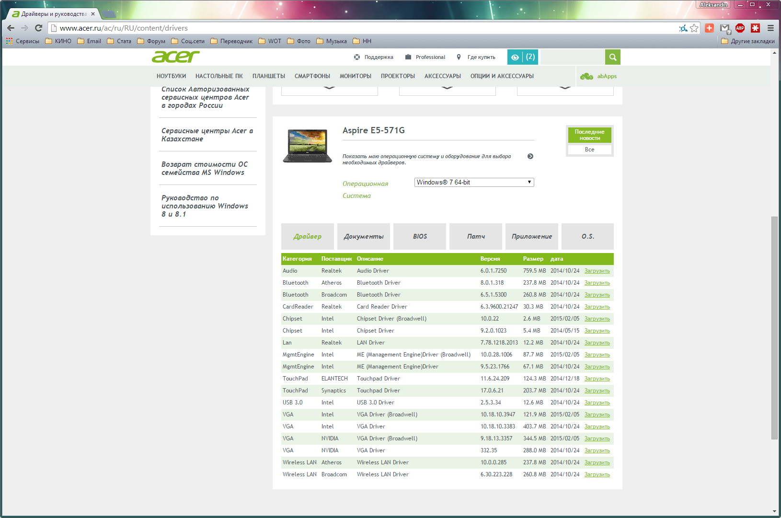Switch to the BIOS tab
The height and width of the screenshot is (518, 781).
(420, 236)
